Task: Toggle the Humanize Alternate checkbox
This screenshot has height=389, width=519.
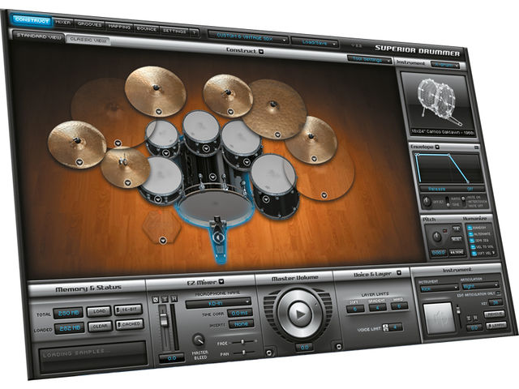Action: (470, 234)
